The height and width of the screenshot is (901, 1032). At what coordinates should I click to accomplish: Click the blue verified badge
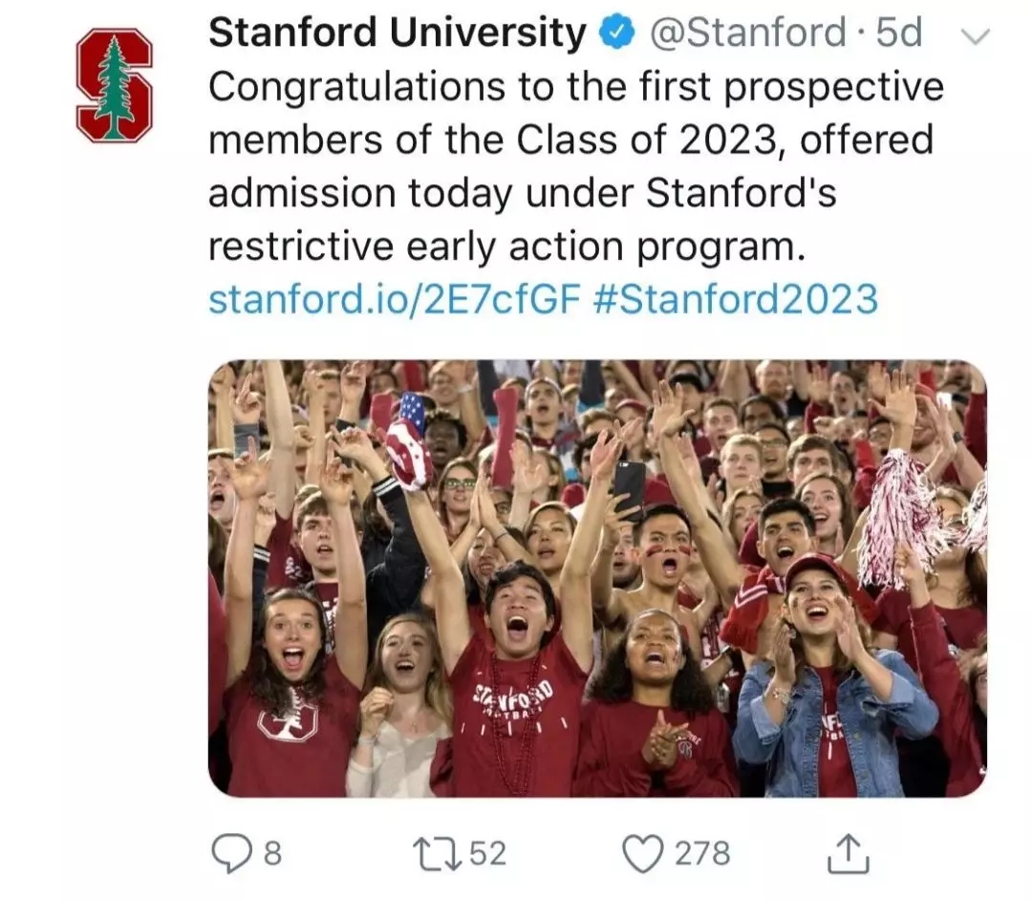pos(616,34)
